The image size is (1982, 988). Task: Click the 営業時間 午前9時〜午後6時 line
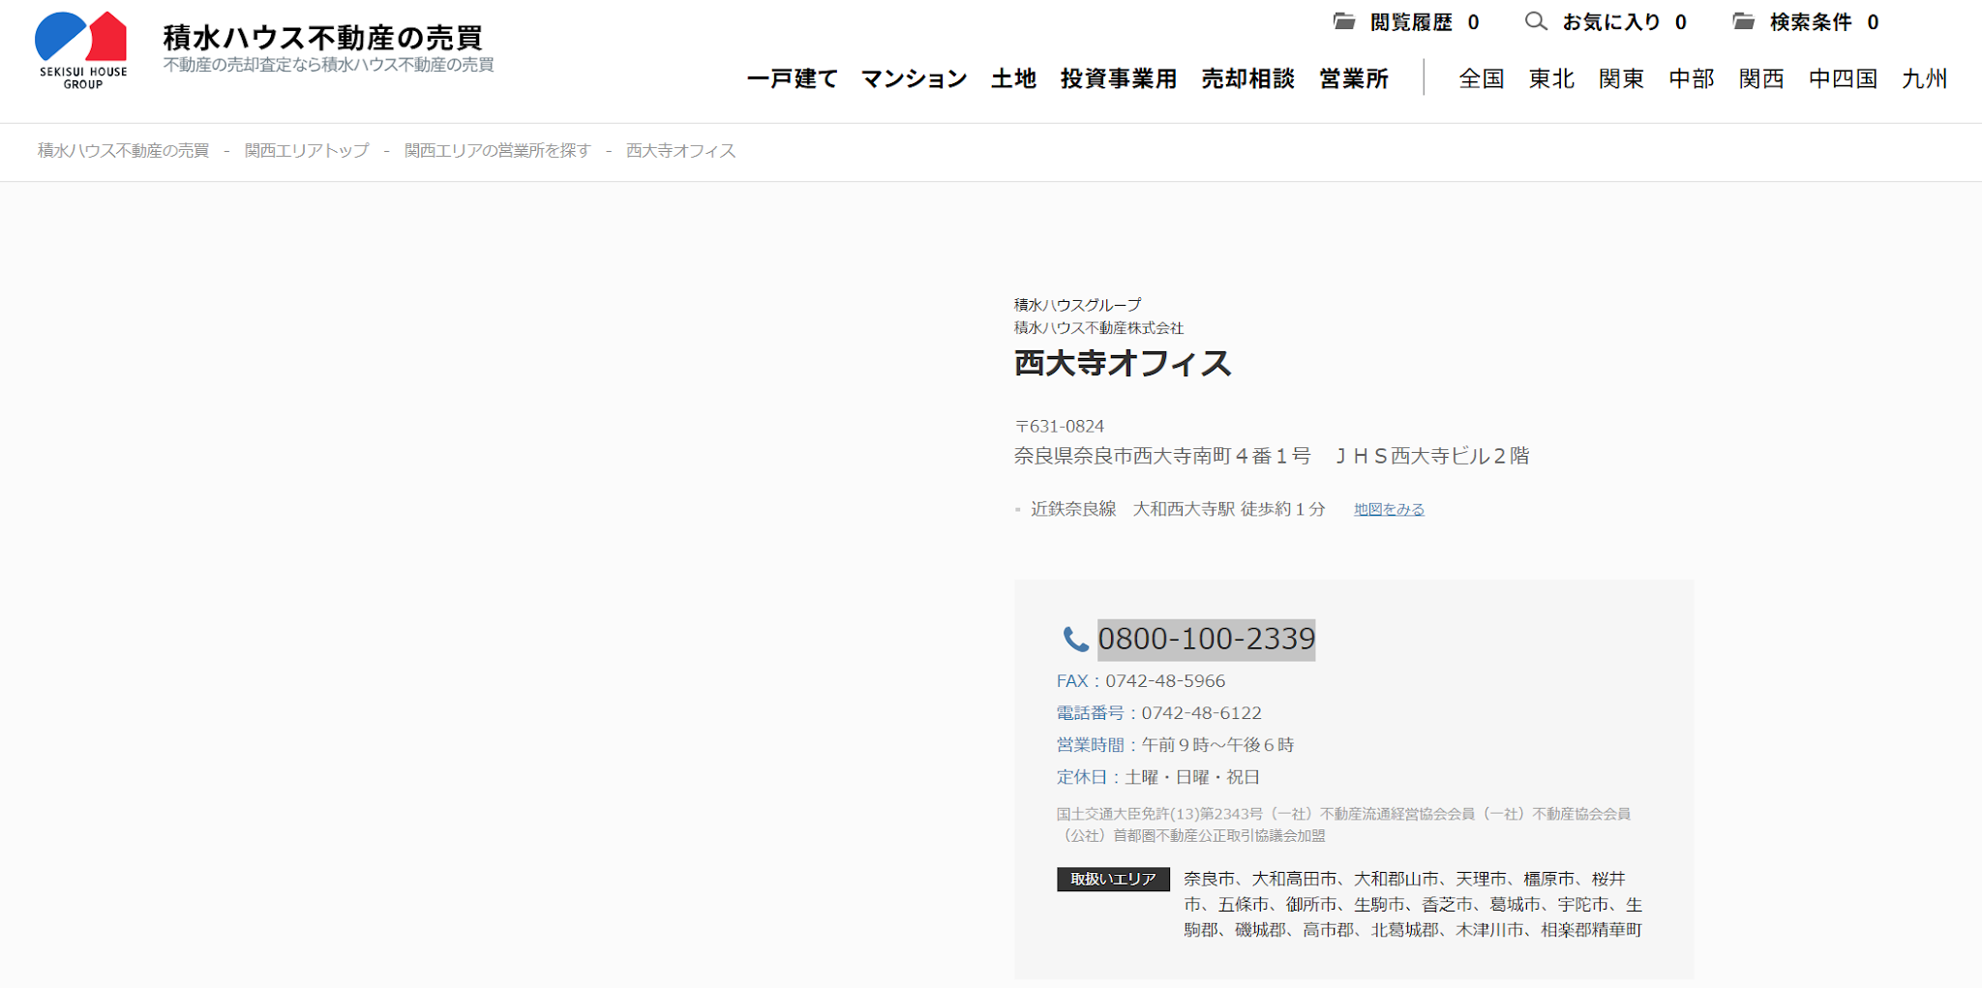pos(1175,745)
